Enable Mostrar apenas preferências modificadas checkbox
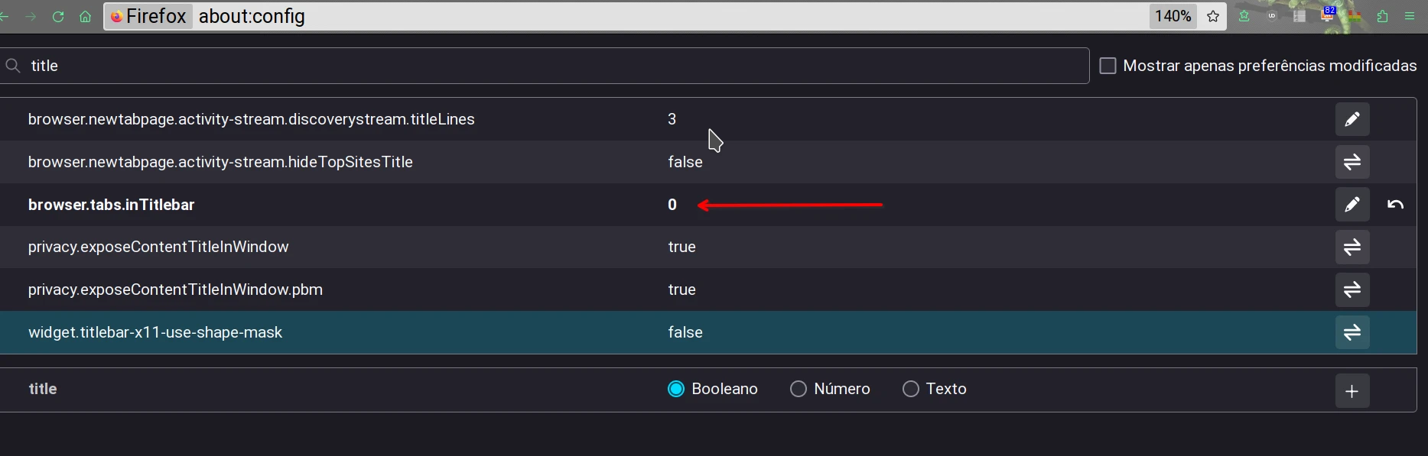 [x=1108, y=66]
